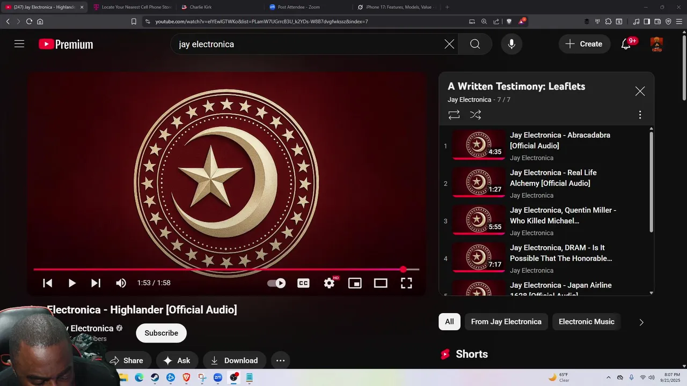Open the notifications bell
Image resolution: width=687 pixels, height=386 pixels.
[x=626, y=44]
